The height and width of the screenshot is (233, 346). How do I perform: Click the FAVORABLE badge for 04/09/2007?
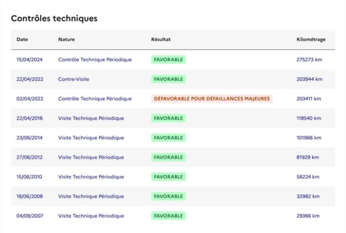(x=168, y=216)
